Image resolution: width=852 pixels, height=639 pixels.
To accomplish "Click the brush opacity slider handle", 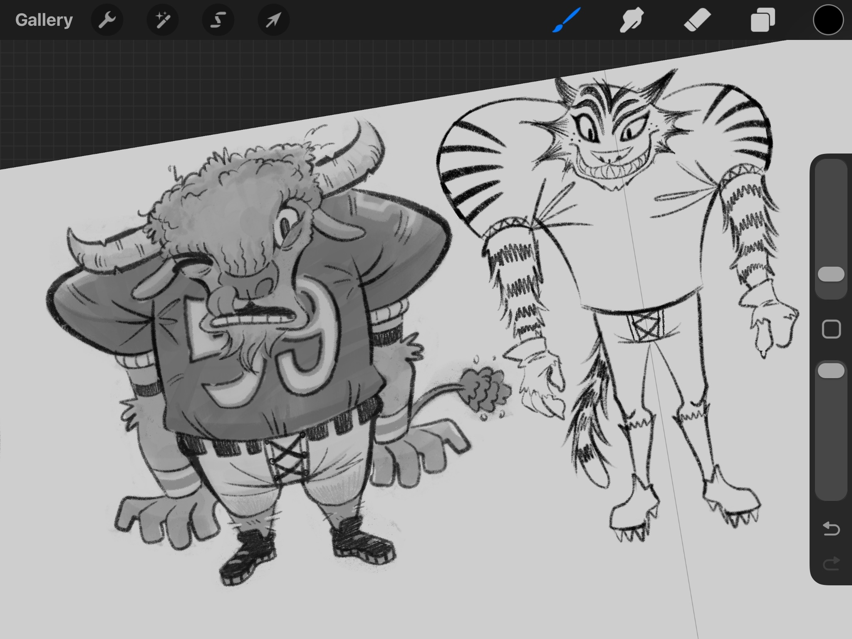I will (831, 371).
